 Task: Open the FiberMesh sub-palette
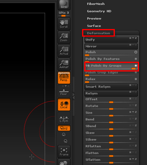tap(96, 4)
